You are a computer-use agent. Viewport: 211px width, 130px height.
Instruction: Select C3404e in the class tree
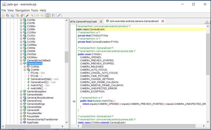coord(31,48)
